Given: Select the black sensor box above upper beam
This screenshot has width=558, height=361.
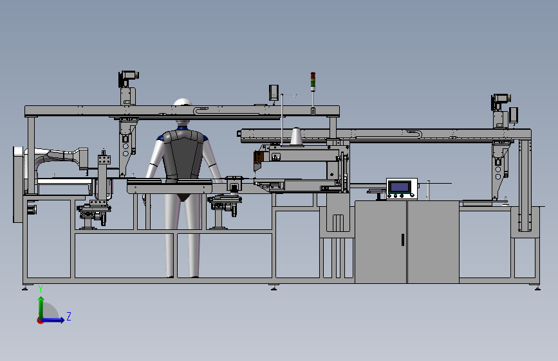Looking at the screenshot, I should tap(274, 92).
